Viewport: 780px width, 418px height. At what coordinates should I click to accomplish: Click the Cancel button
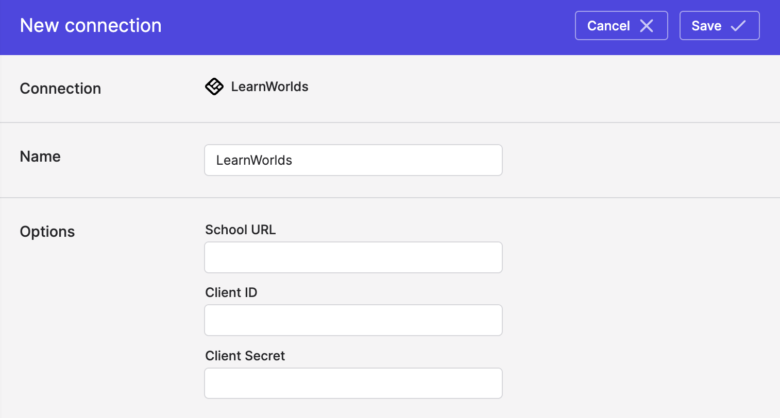coord(621,26)
